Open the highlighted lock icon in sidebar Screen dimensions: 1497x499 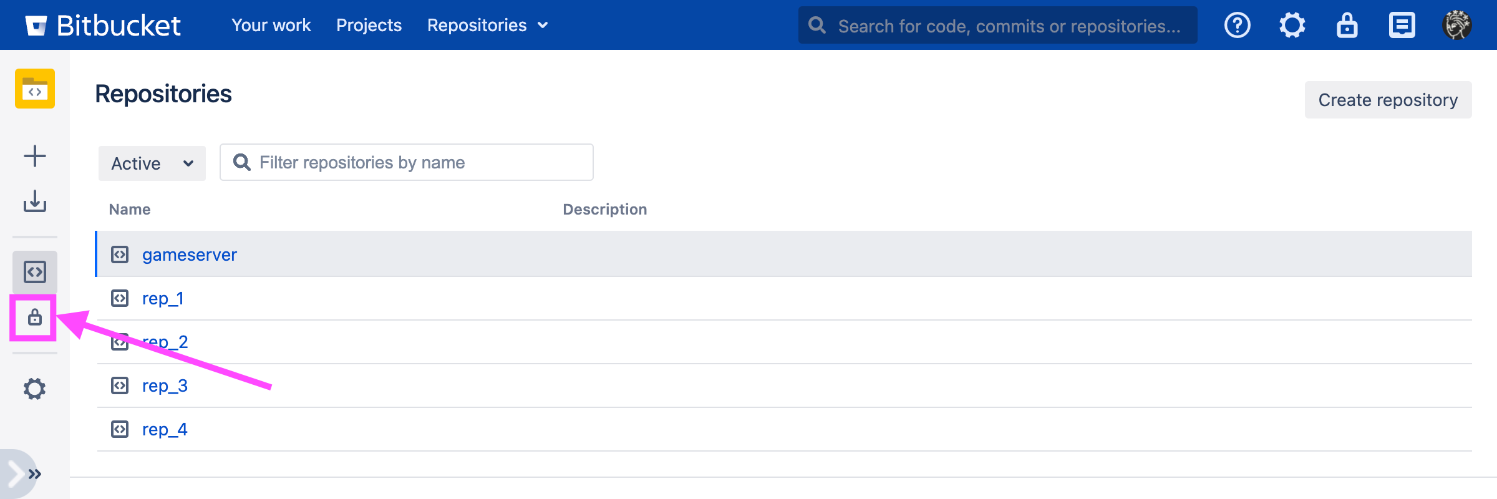tap(35, 318)
